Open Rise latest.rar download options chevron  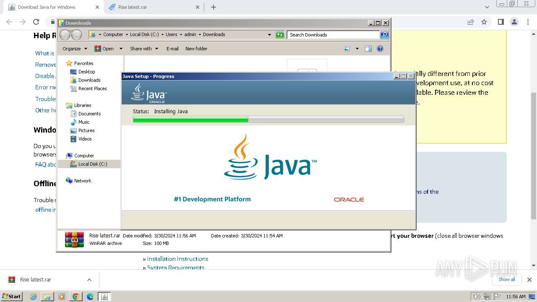(89, 280)
